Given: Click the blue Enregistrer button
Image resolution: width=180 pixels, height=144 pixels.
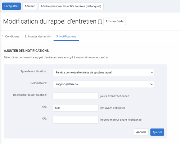Looking at the screenshot, I should pos(12,6).
